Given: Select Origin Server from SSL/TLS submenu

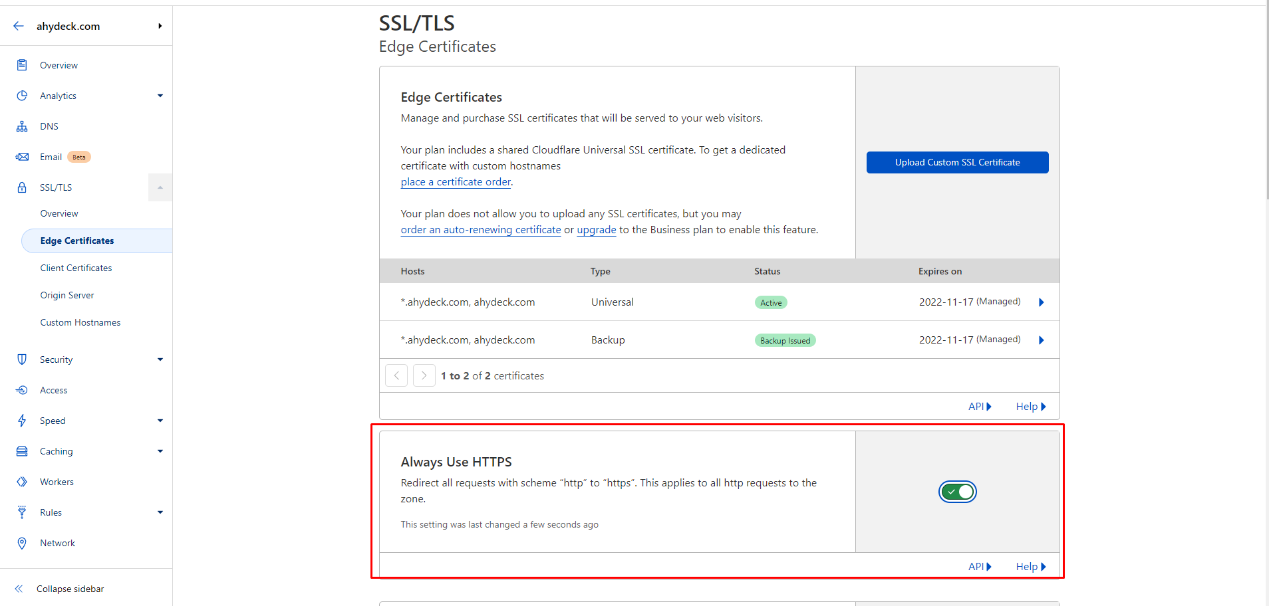Looking at the screenshot, I should click(67, 295).
